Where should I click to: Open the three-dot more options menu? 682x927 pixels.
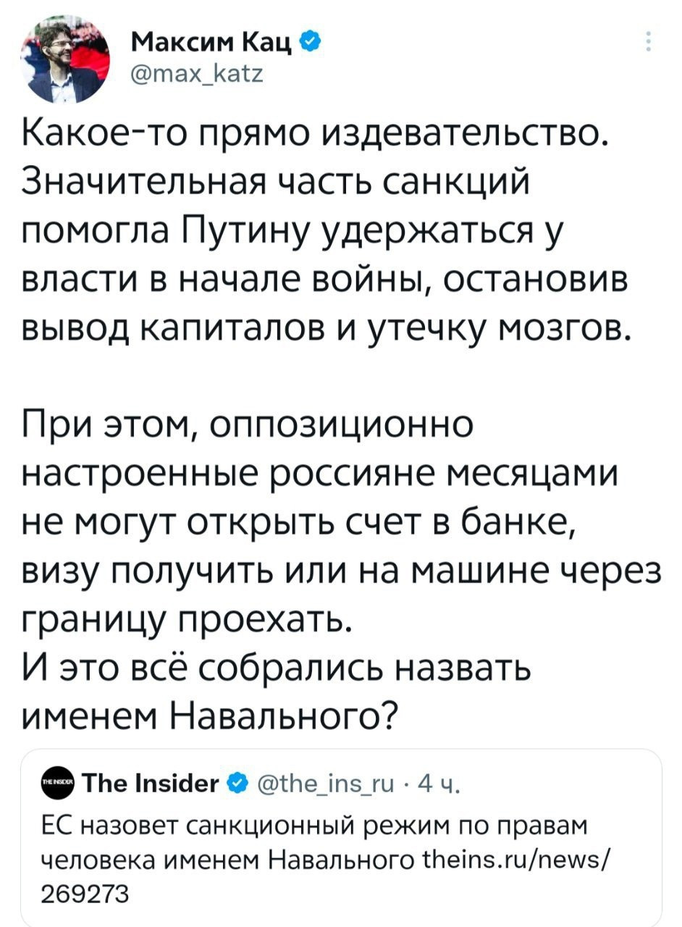point(647,42)
